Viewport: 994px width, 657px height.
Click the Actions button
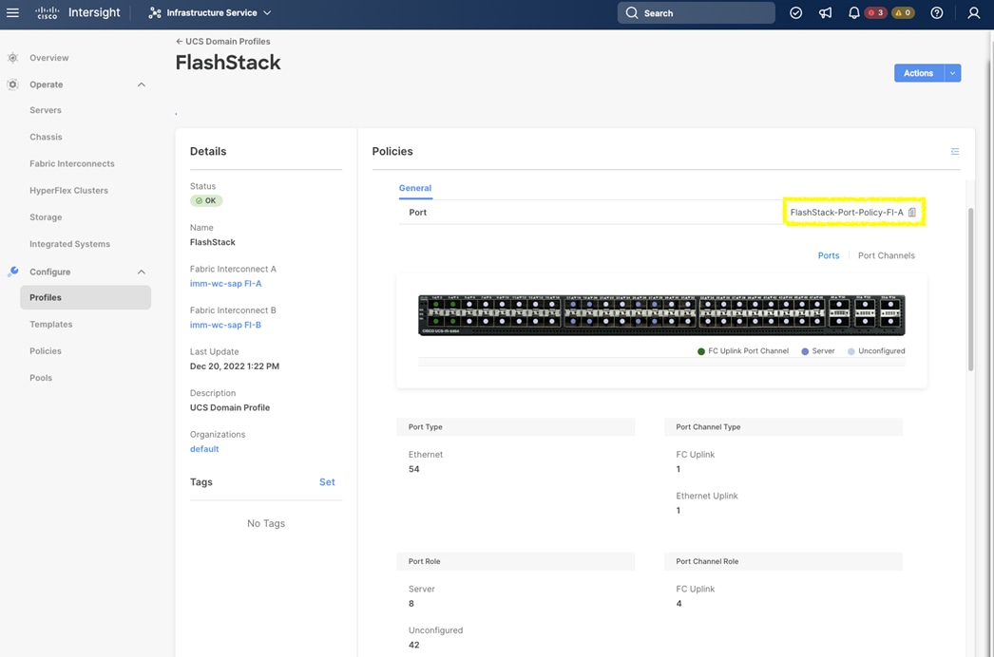pyautogui.click(x=919, y=73)
